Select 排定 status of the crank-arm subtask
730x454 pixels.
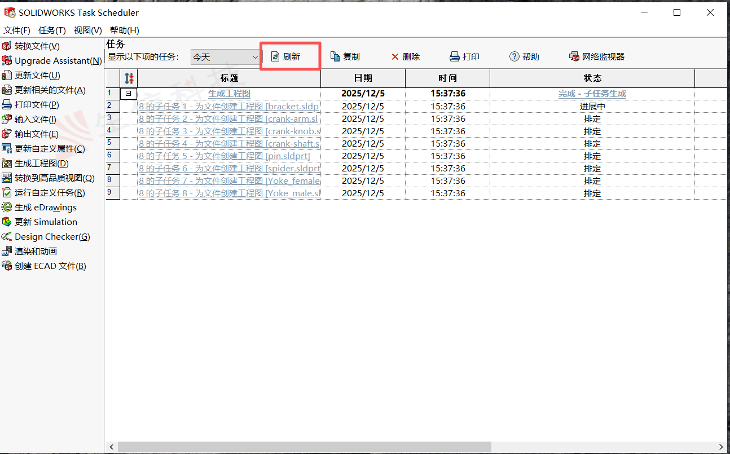[x=592, y=119]
